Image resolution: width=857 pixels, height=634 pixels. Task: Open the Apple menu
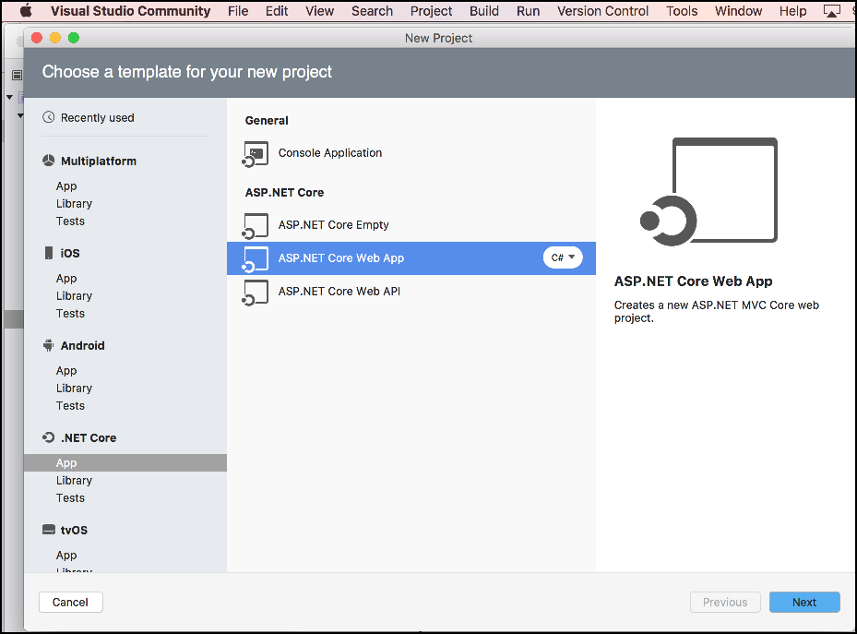(26, 11)
